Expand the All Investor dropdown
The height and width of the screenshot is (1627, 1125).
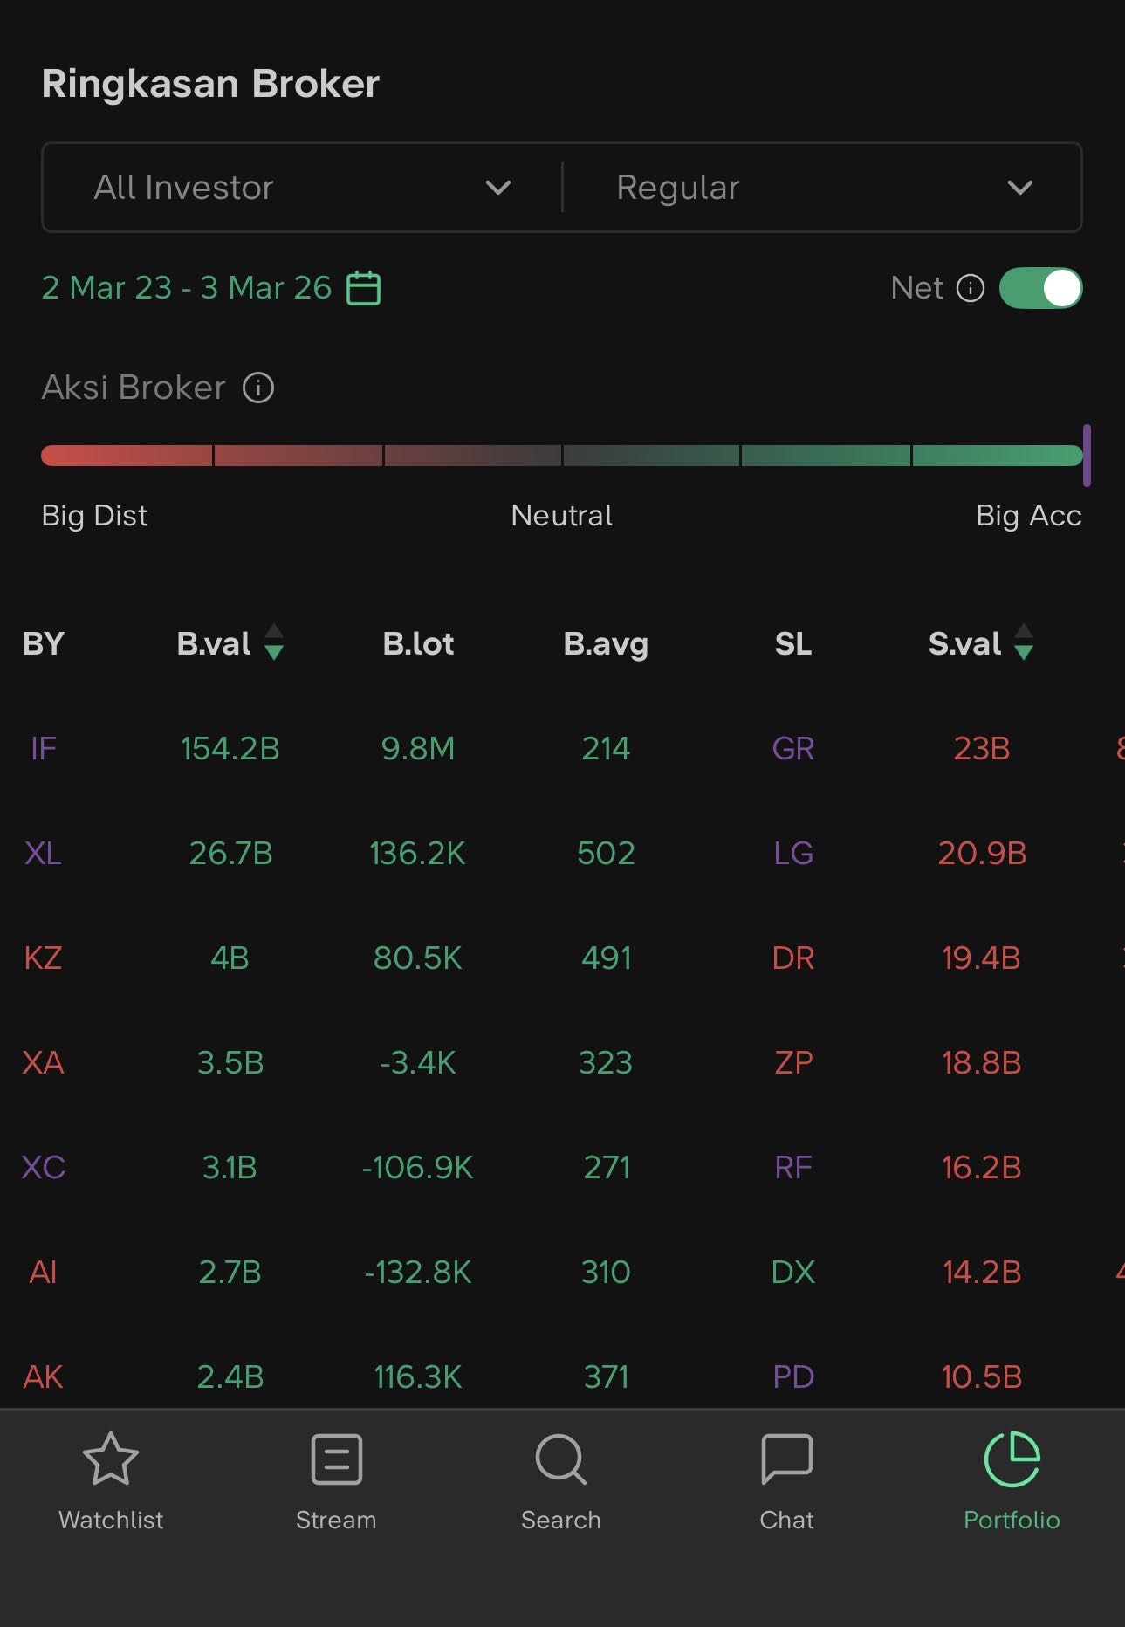pyautogui.click(x=302, y=188)
